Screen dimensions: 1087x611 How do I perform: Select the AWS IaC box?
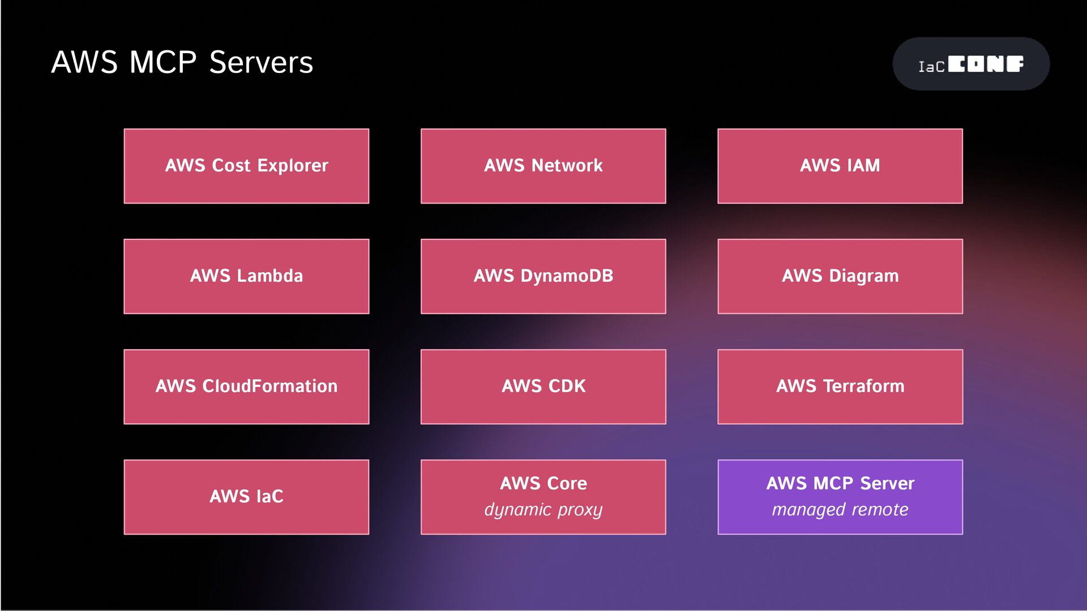click(x=246, y=497)
